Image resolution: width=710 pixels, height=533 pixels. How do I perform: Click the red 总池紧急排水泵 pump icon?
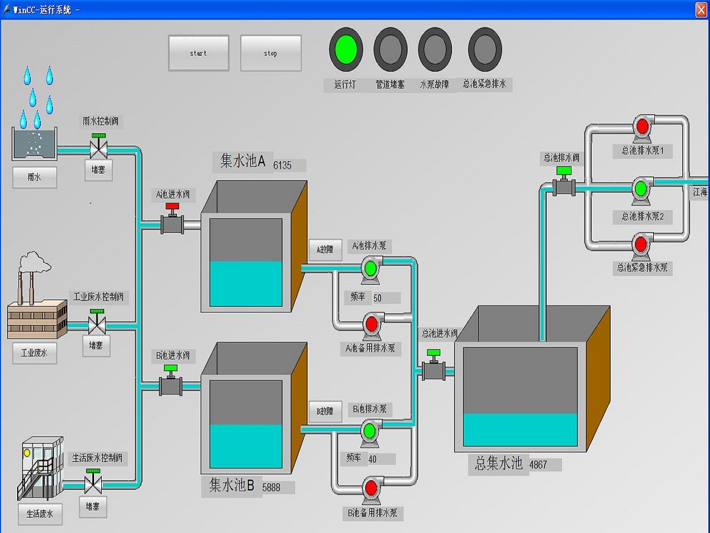pyautogui.click(x=641, y=245)
